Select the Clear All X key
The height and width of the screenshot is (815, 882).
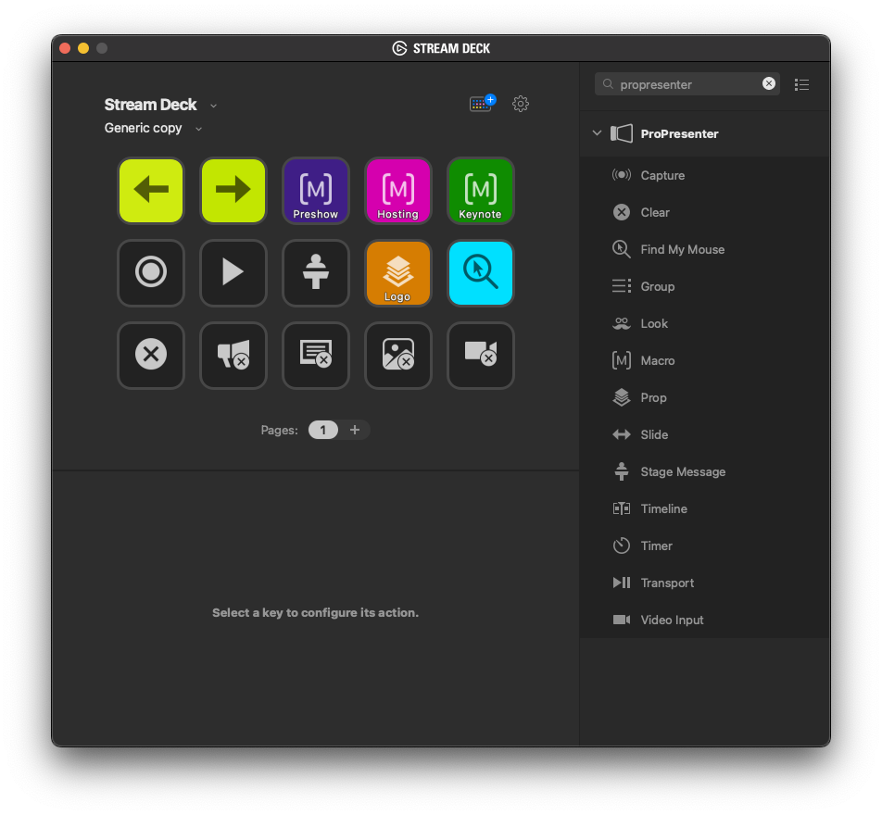[x=151, y=355]
